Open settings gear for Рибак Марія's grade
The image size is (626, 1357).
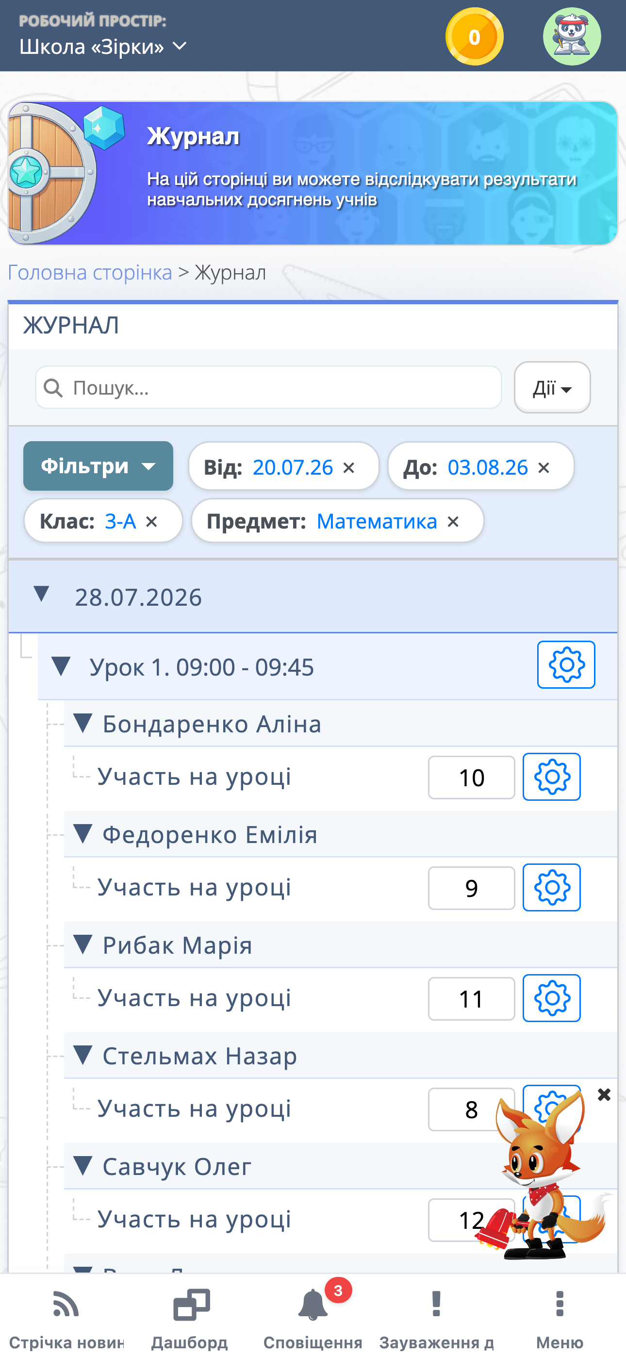[551, 998]
